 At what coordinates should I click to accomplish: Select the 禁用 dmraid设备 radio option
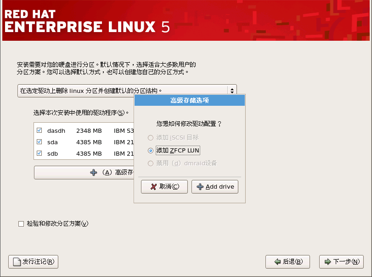click(151, 163)
